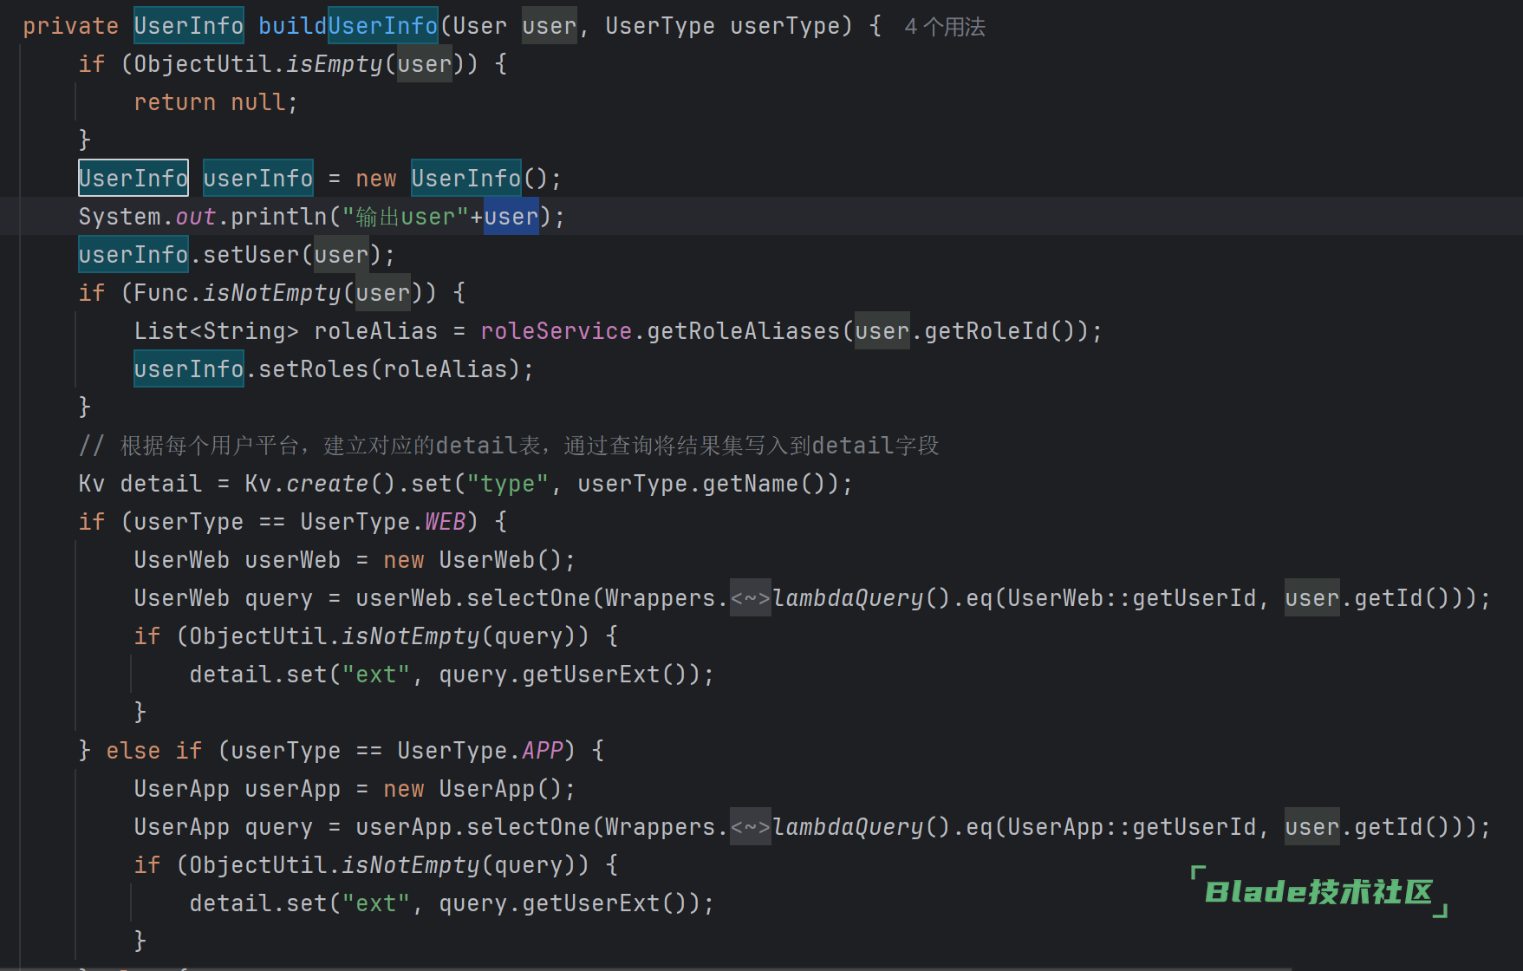The height and width of the screenshot is (971, 1523).
Task: Expand folded generic in UserApp lambdaQuery line
Action: click(x=750, y=827)
